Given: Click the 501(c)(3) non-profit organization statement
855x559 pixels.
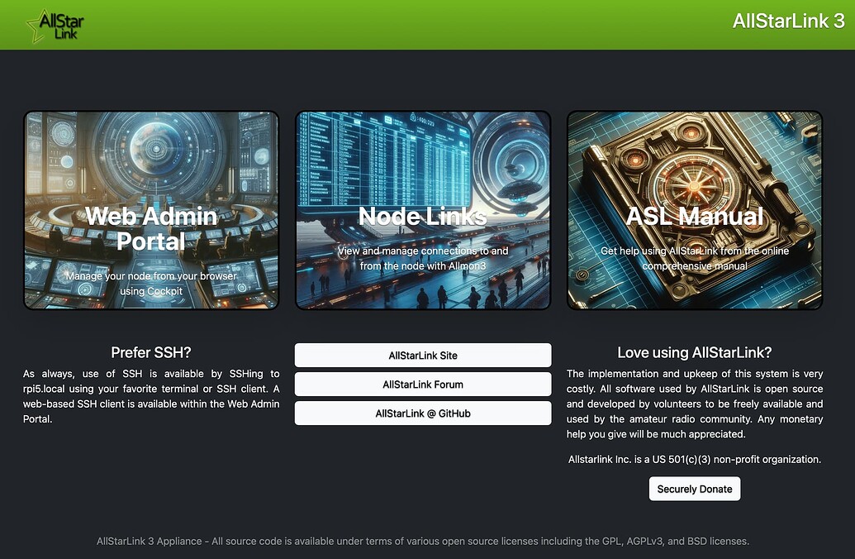Looking at the screenshot, I should click(694, 459).
